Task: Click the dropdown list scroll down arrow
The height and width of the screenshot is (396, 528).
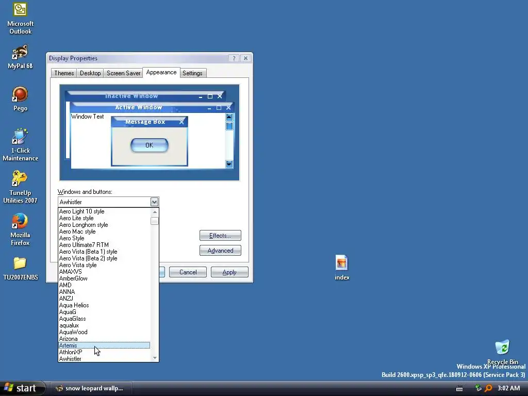Action: click(x=155, y=358)
